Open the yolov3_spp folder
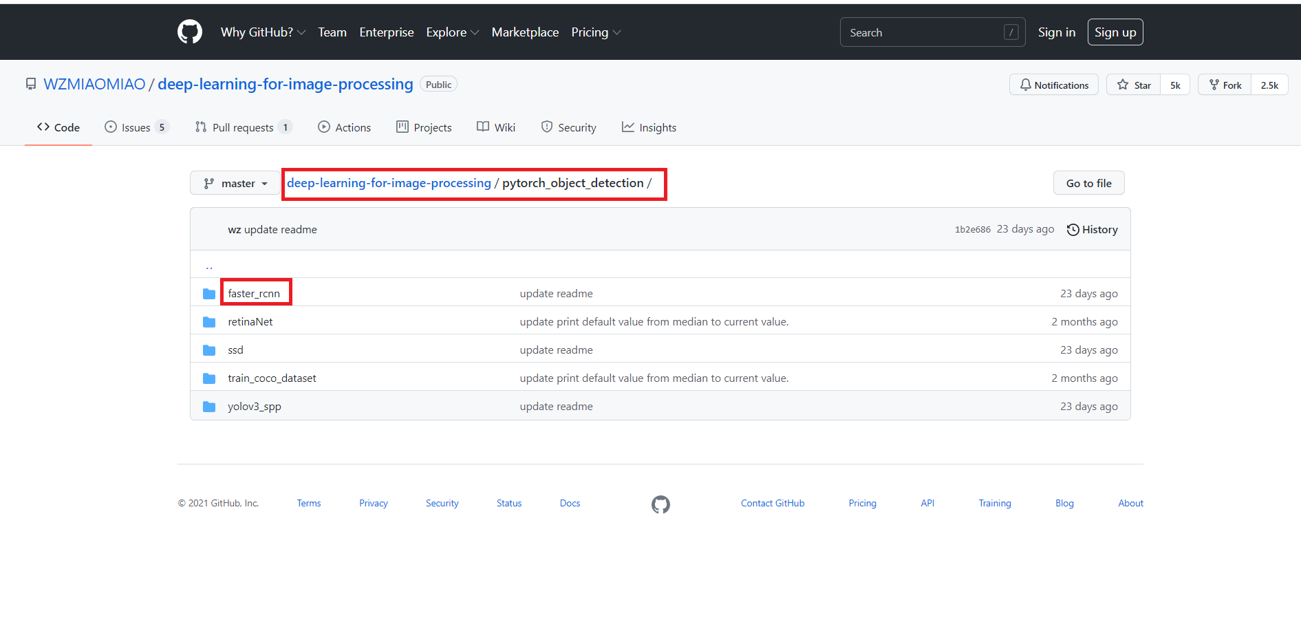The image size is (1301, 622). point(255,407)
